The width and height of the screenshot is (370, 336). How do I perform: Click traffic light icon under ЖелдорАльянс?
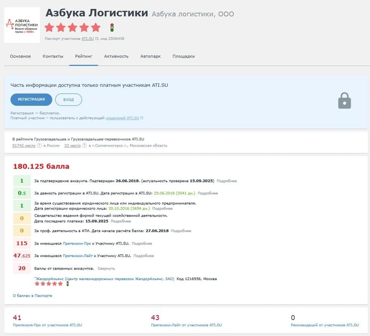[x=68, y=284]
